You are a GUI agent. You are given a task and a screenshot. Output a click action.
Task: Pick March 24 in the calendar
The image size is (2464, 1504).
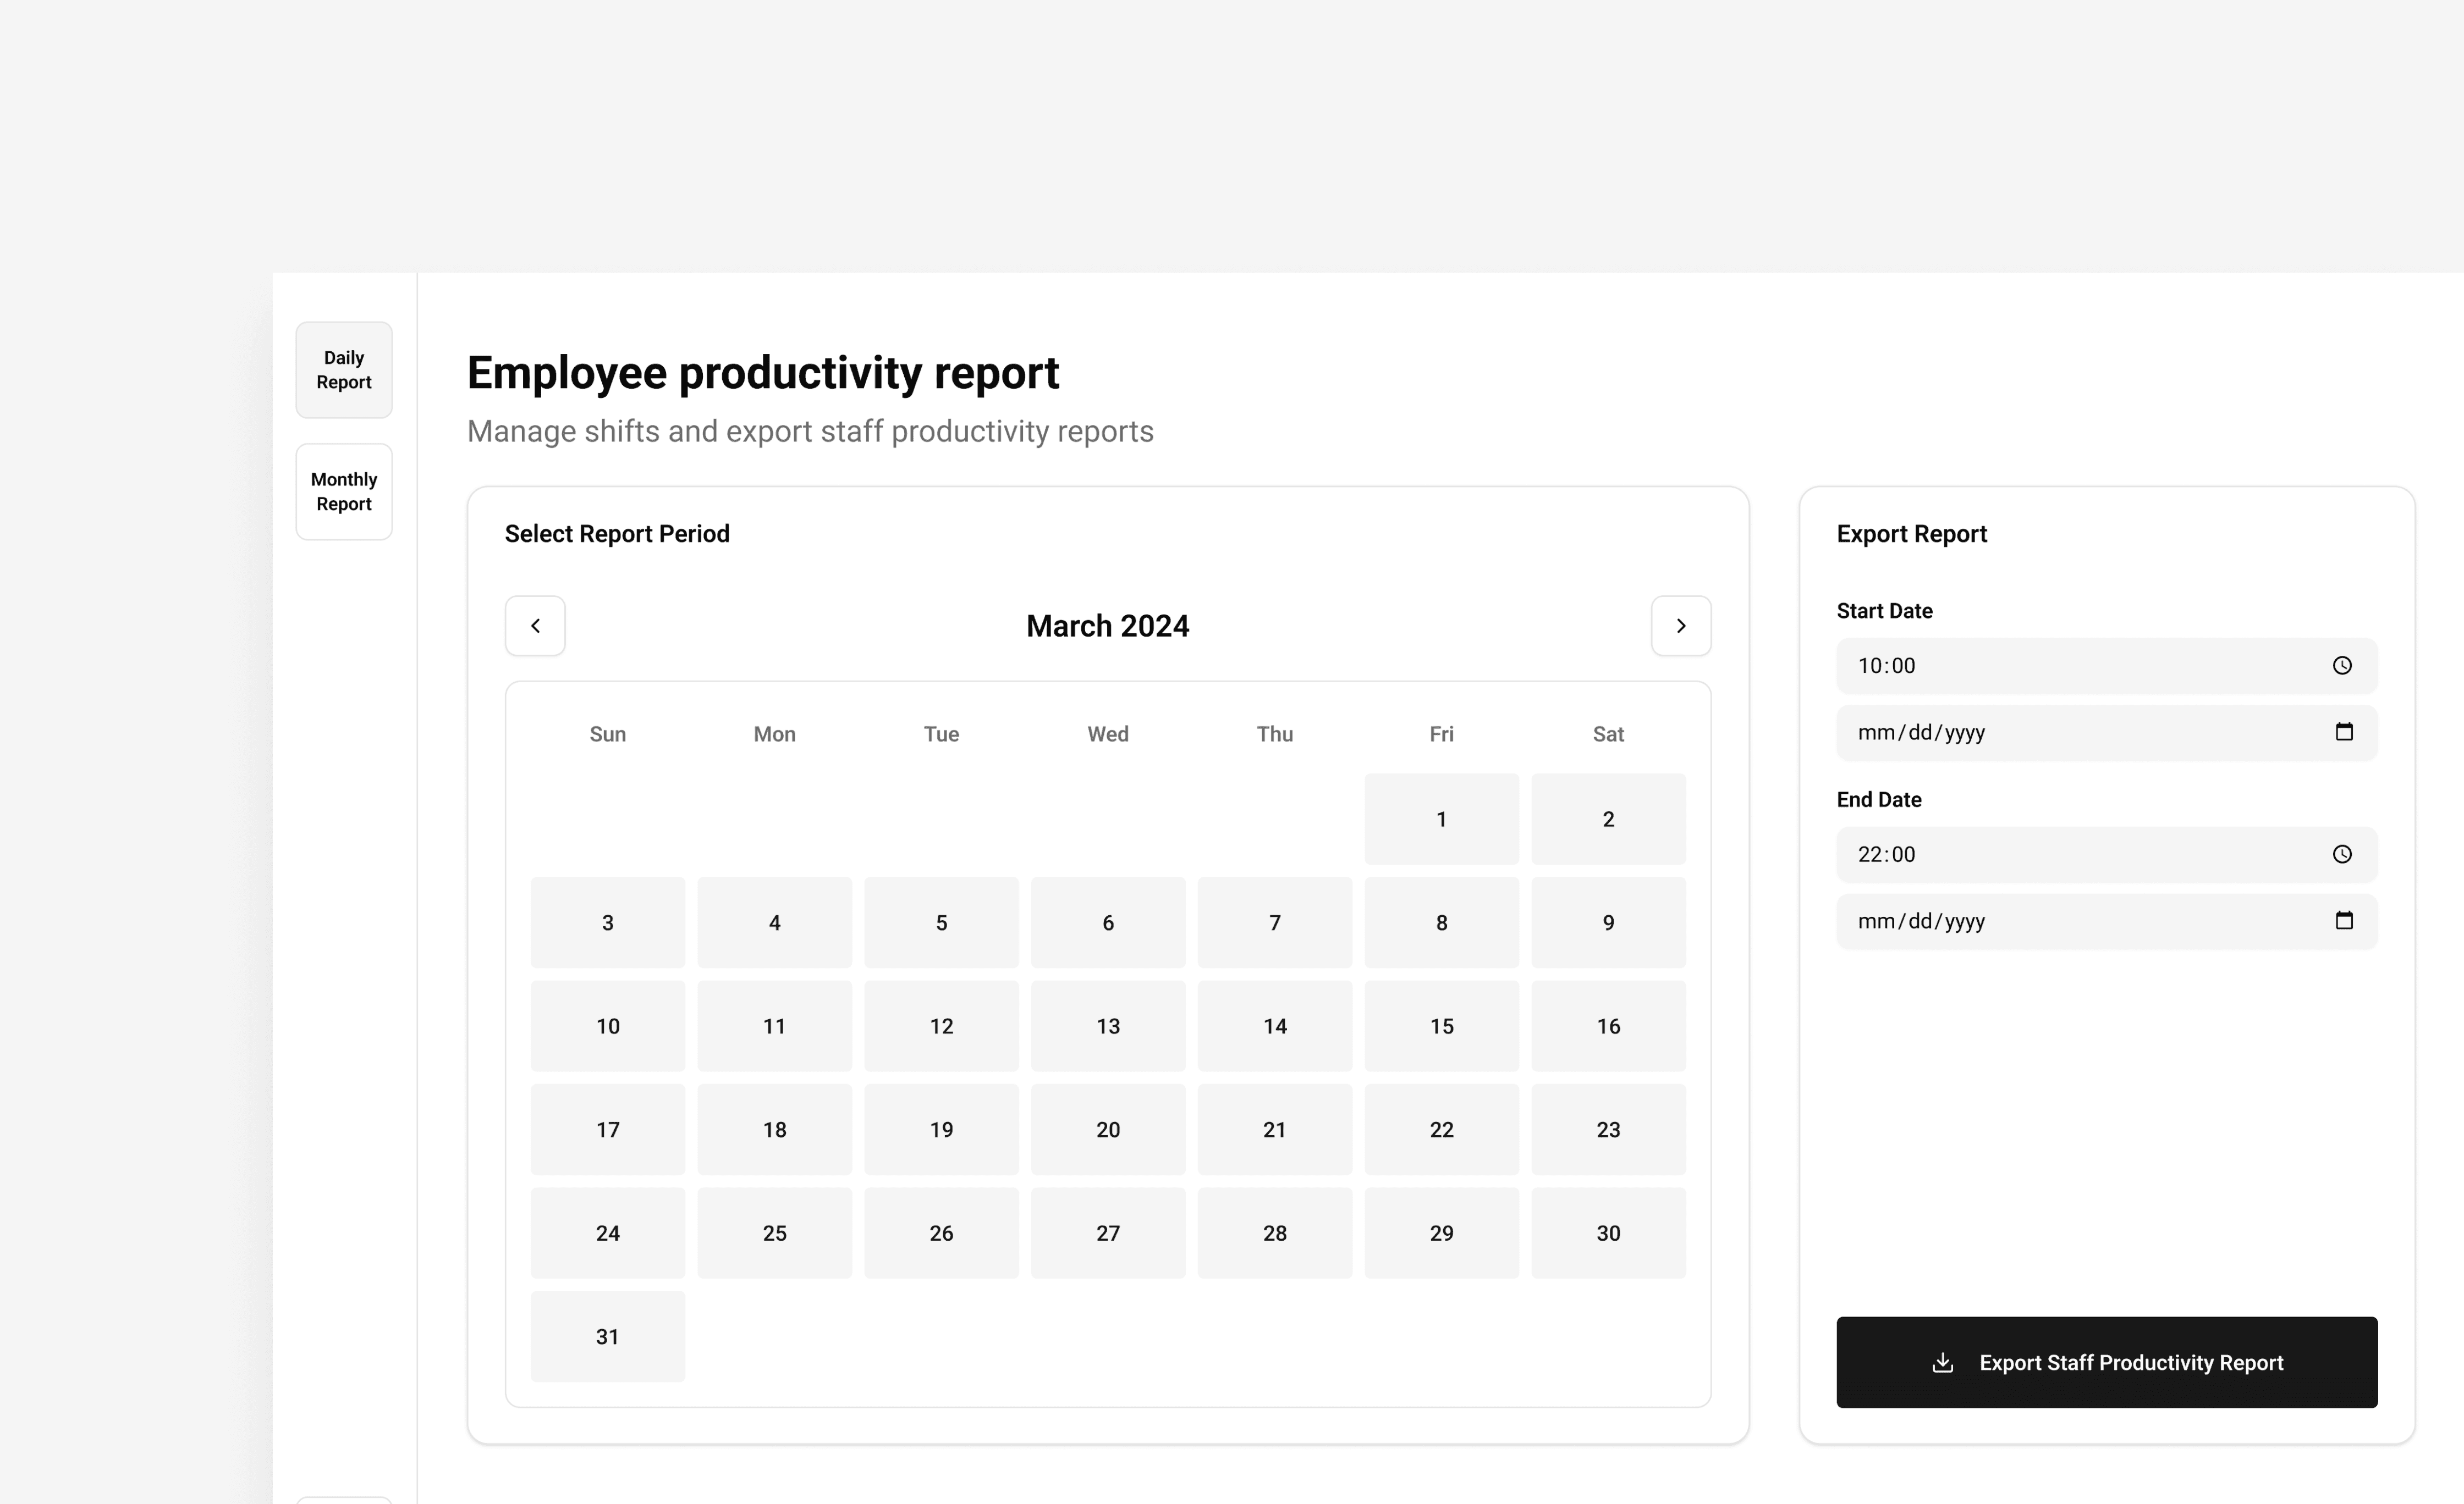point(608,1233)
